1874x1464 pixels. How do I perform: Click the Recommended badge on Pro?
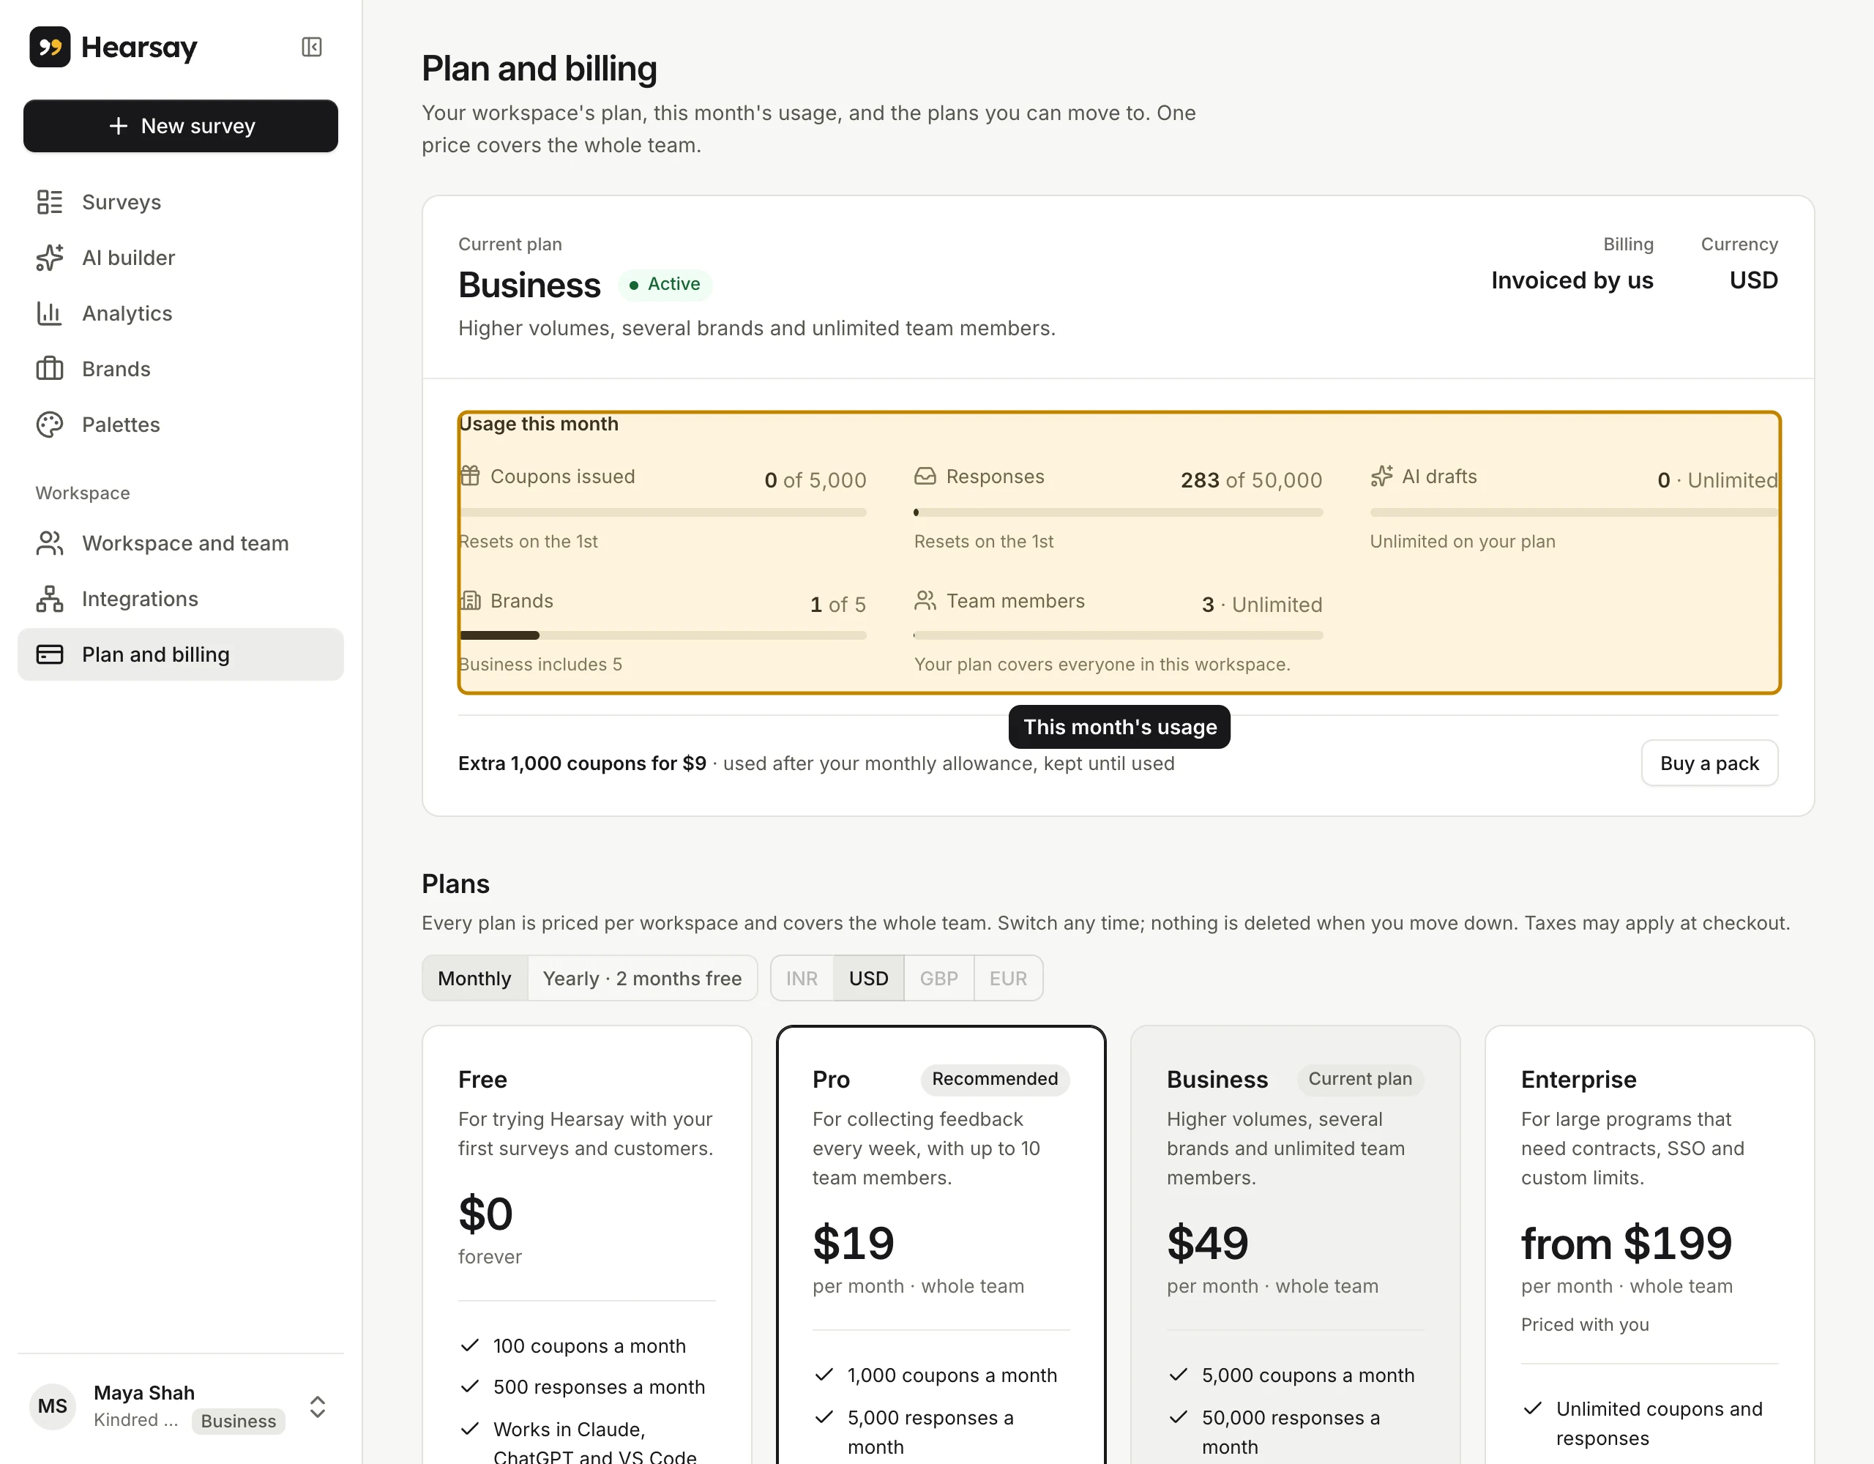pos(995,1079)
